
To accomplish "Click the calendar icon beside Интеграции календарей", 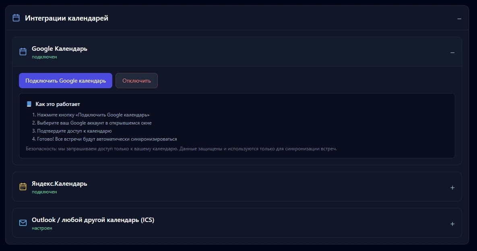I will [x=16, y=18].
